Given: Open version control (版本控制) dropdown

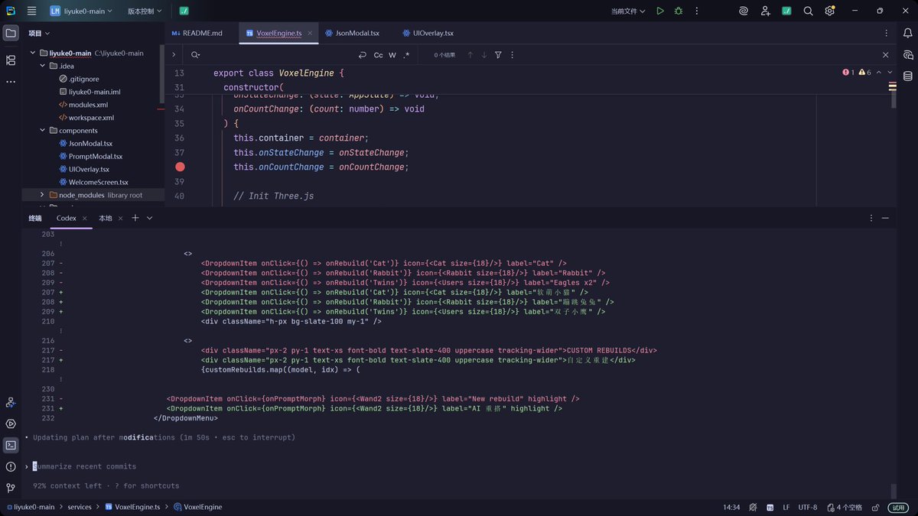Looking at the screenshot, I should [x=143, y=11].
